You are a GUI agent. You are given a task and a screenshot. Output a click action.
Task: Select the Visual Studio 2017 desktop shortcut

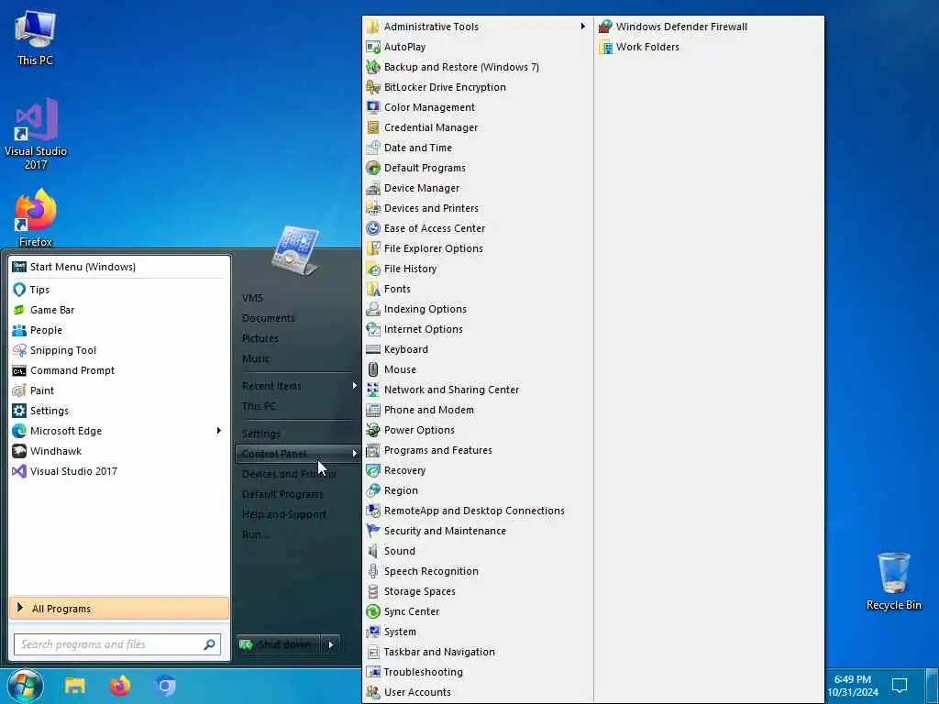(x=36, y=134)
